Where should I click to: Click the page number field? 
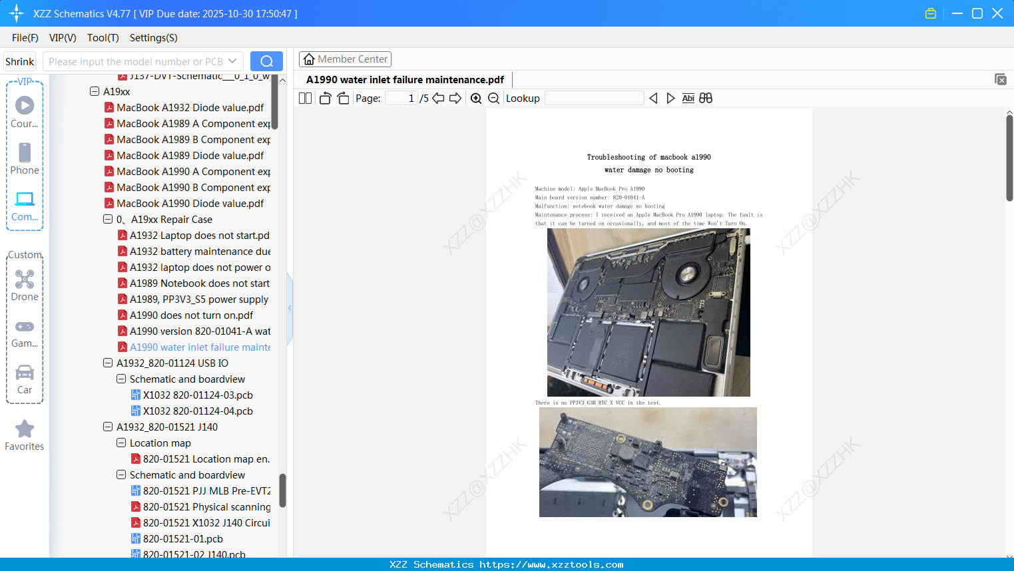pyautogui.click(x=401, y=98)
